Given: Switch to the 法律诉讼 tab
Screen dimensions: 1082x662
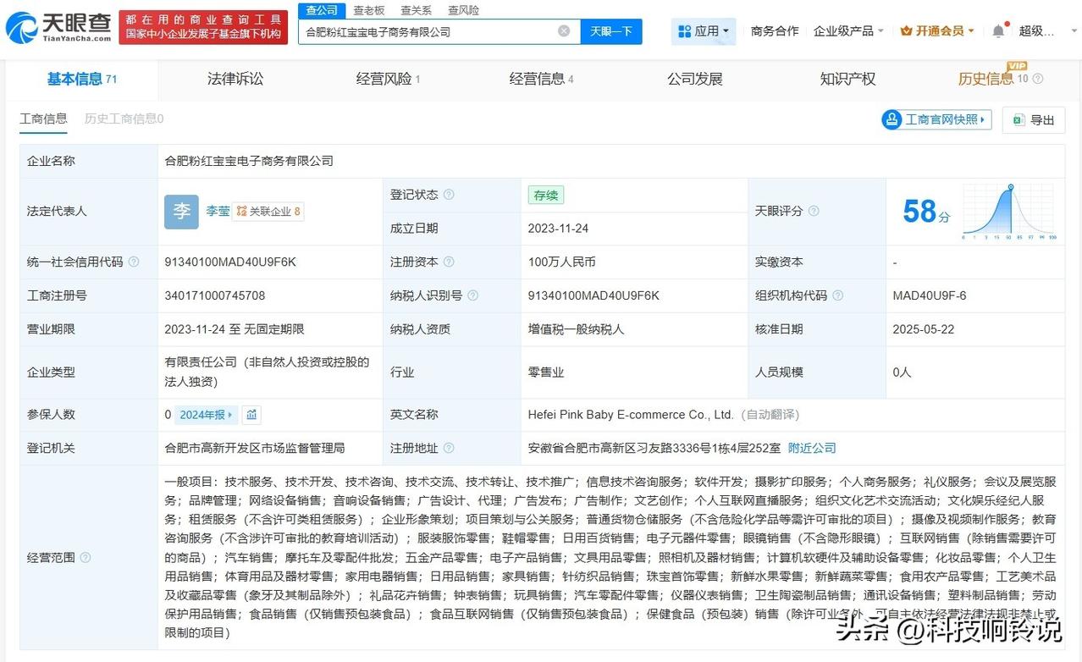Looking at the screenshot, I should (235, 79).
